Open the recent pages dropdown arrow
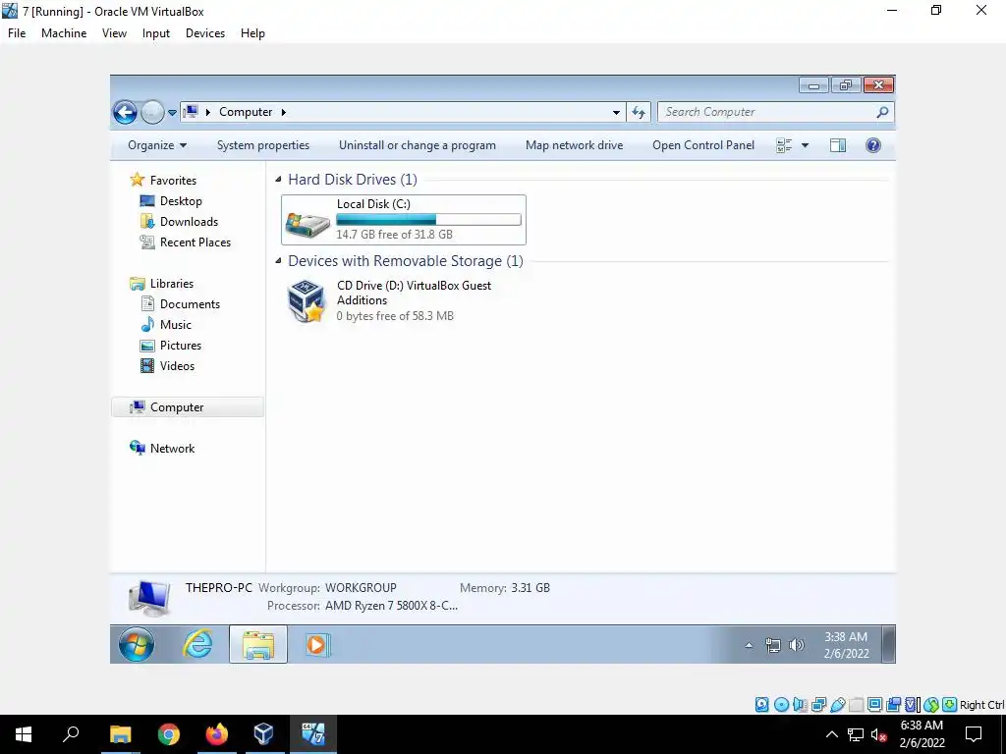Image resolution: width=1006 pixels, height=754 pixels. coord(172,112)
